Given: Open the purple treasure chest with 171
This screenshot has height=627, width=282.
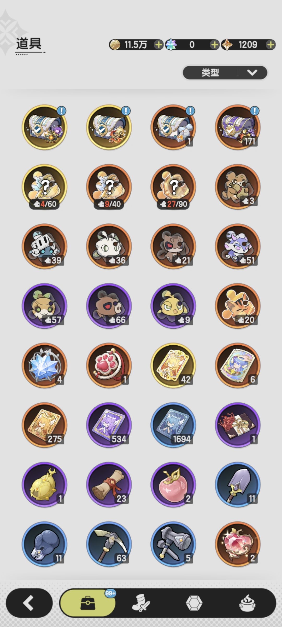Looking at the screenshot, I should [x=238, y=127].
